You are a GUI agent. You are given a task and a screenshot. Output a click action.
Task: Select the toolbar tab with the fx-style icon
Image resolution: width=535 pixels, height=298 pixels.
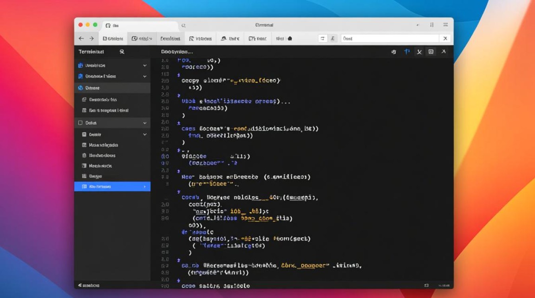point(200,39)
